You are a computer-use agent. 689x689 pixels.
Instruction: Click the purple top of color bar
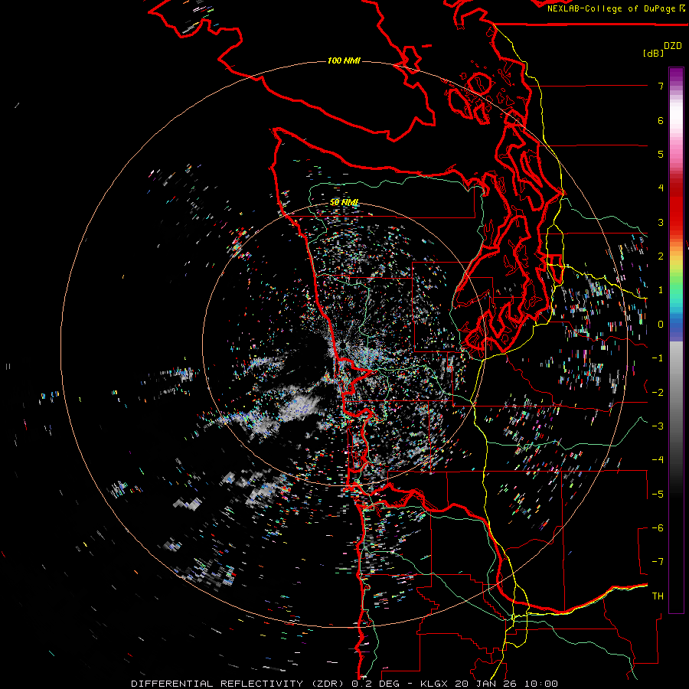(676, 75)
